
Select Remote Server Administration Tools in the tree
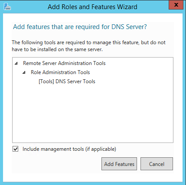coord(64,63)
